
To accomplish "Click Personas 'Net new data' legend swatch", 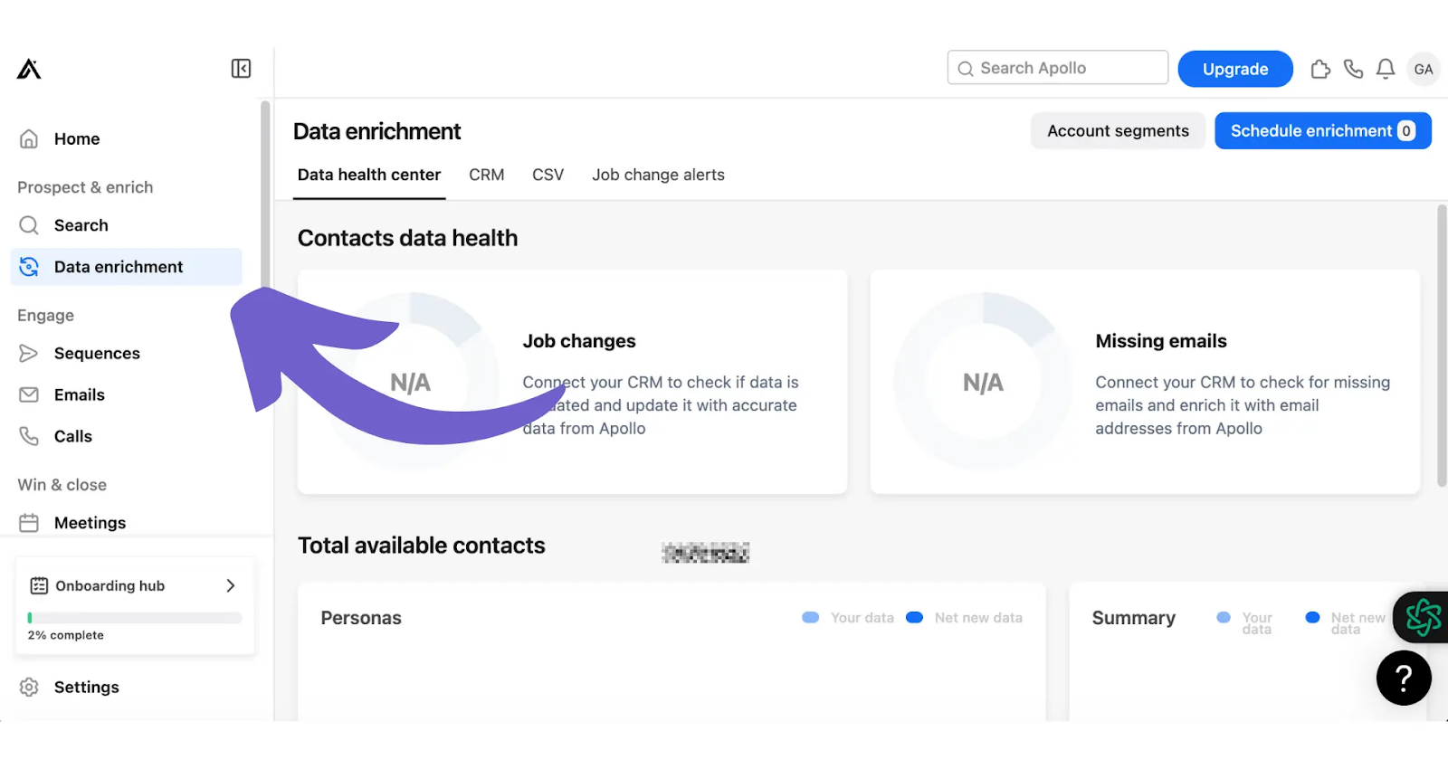I will (x=915, y=618).
